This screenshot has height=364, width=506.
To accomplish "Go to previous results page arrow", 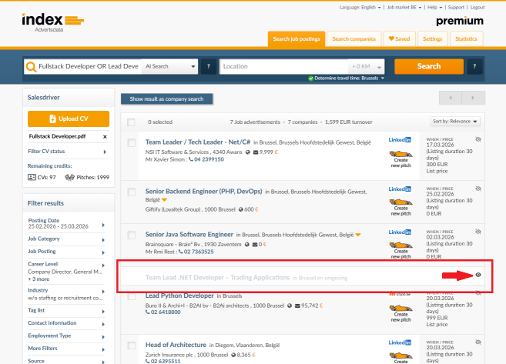I will pos(451,98).
